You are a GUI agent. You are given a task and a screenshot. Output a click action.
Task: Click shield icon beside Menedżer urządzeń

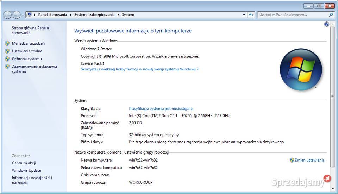[7, 43]
